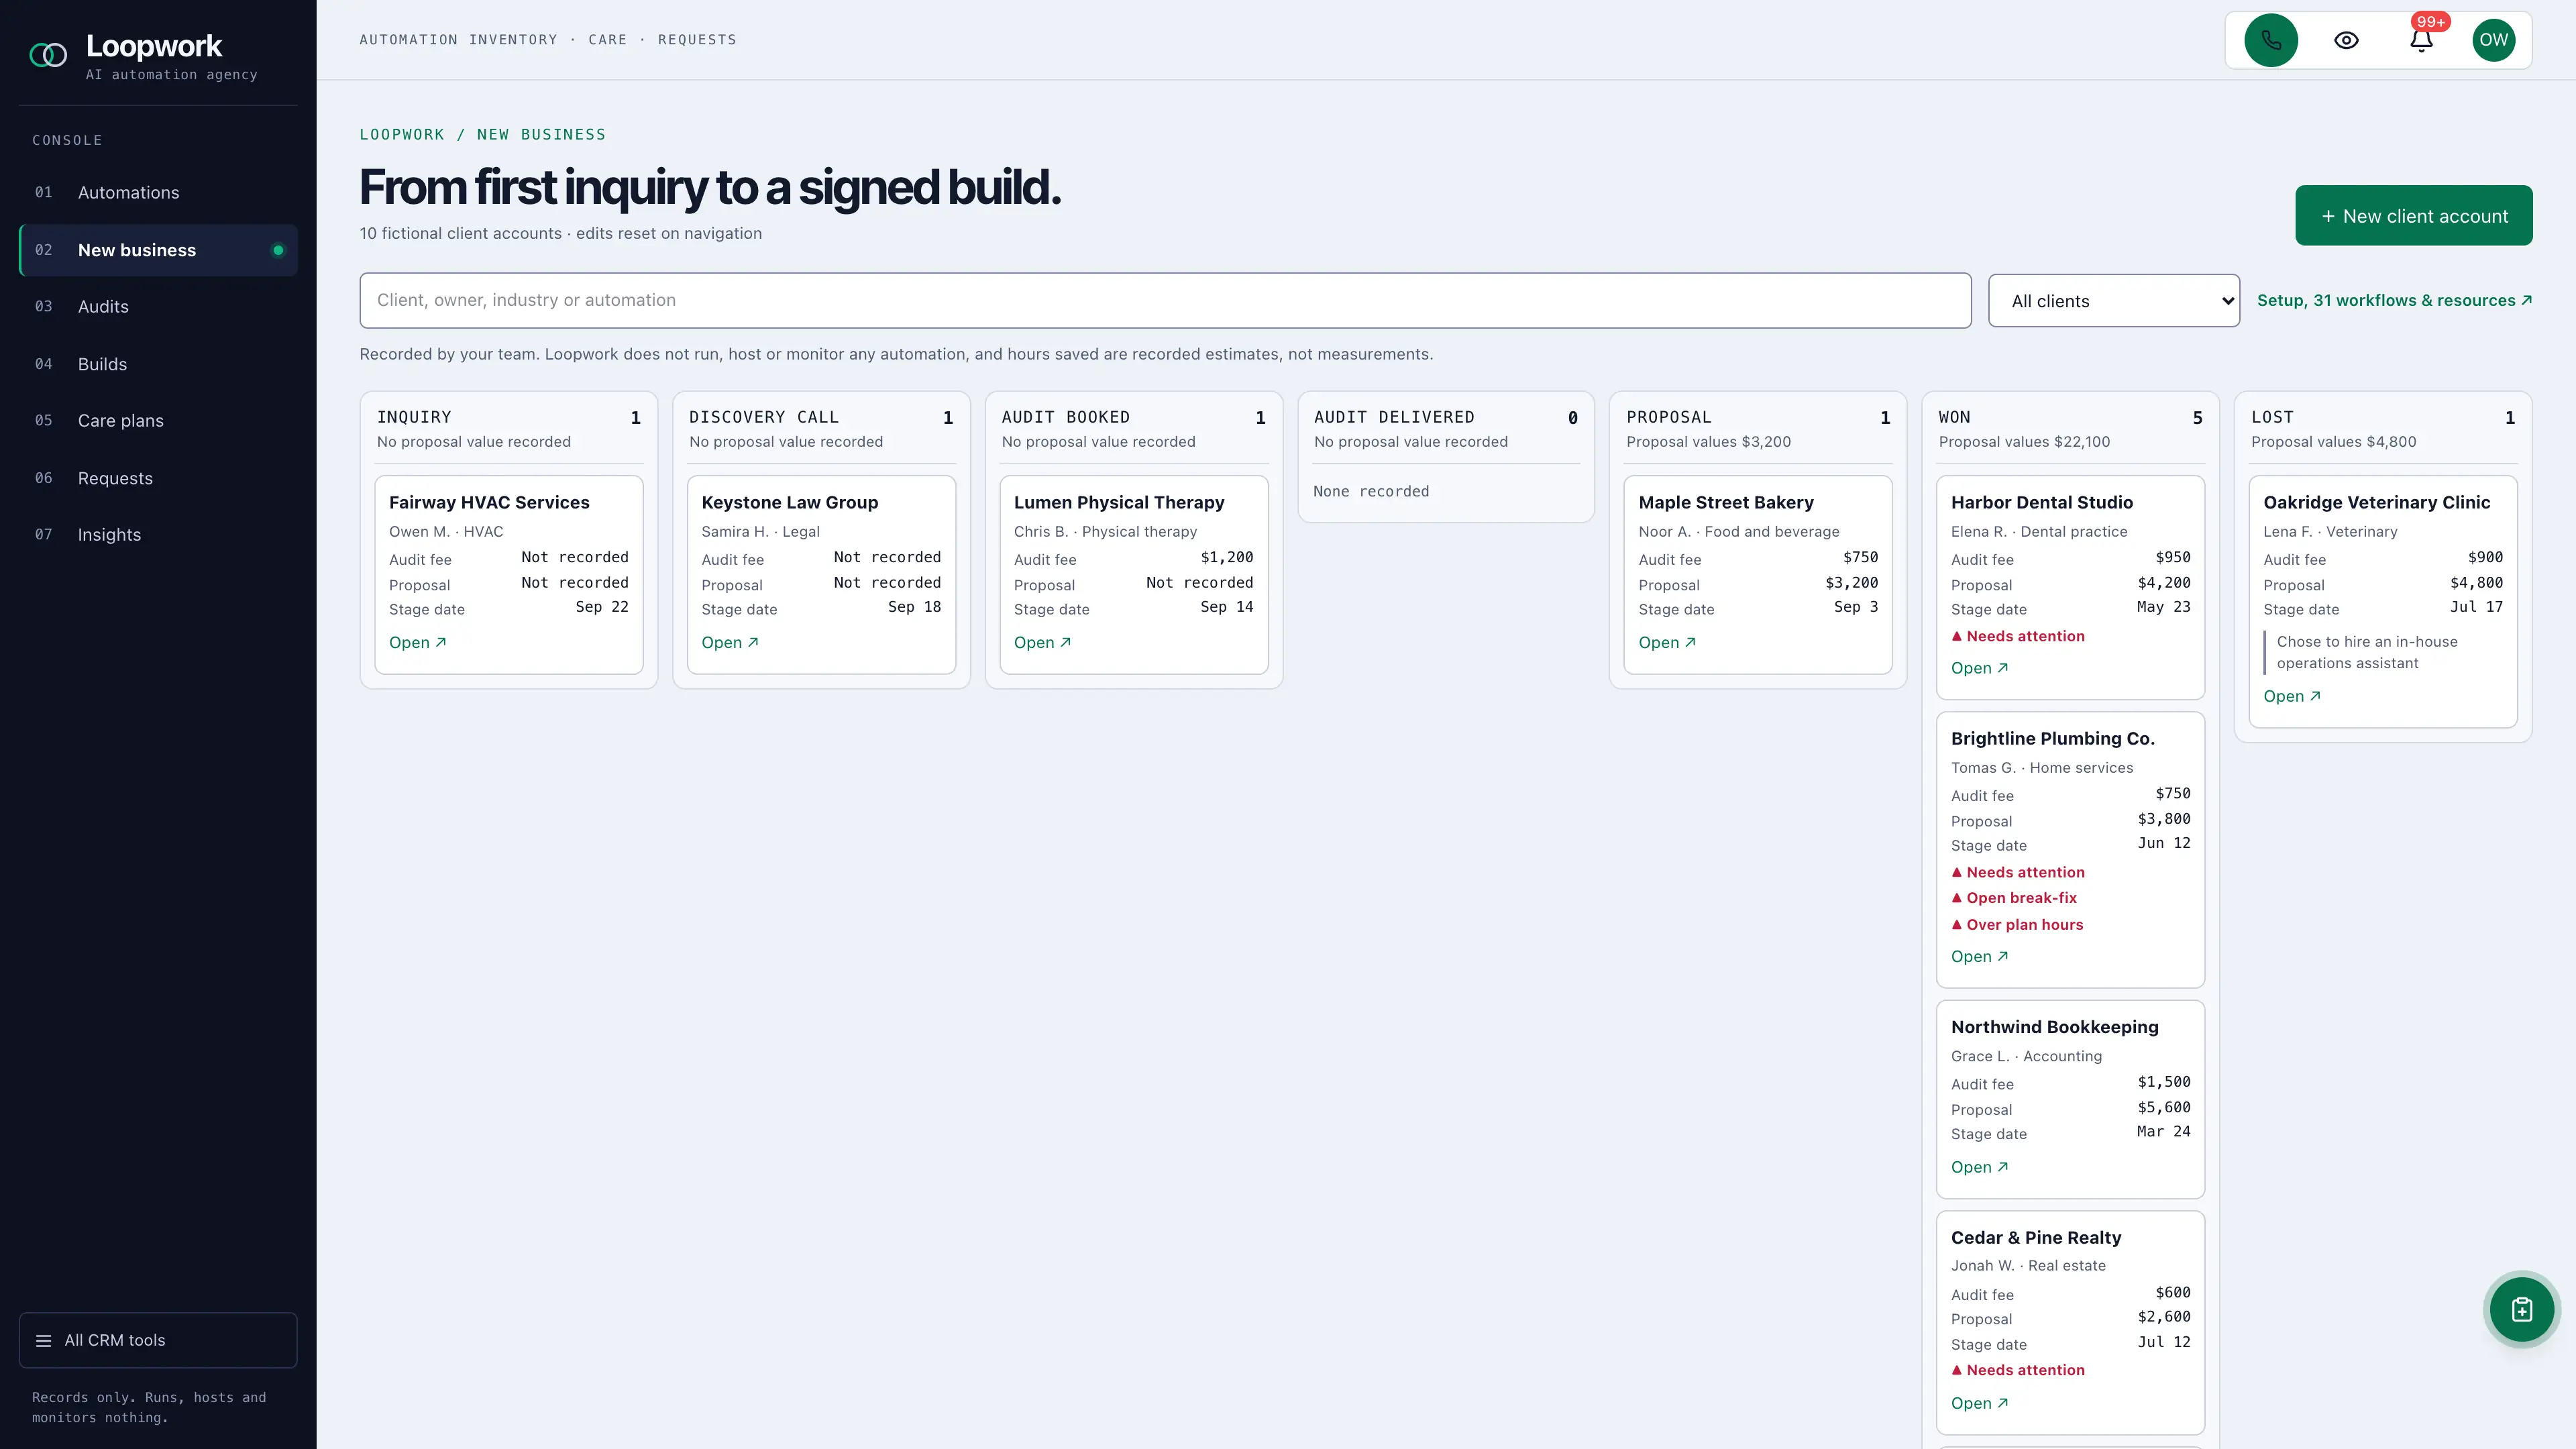Click $1,200 audit fee on Lumen card
Viewport: 2576px width, 1449px height.
(1226, 557)
